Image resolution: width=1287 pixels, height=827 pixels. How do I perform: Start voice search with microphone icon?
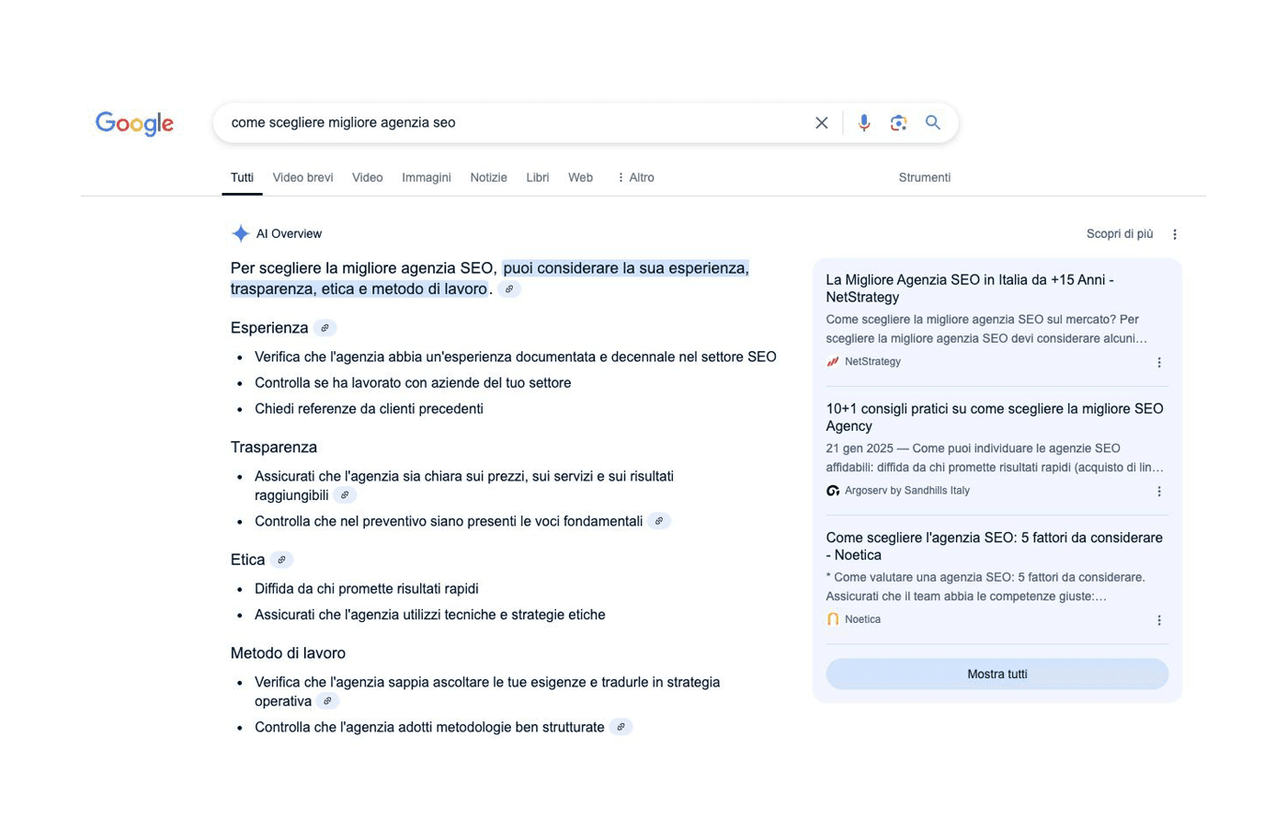coord(864,123)
